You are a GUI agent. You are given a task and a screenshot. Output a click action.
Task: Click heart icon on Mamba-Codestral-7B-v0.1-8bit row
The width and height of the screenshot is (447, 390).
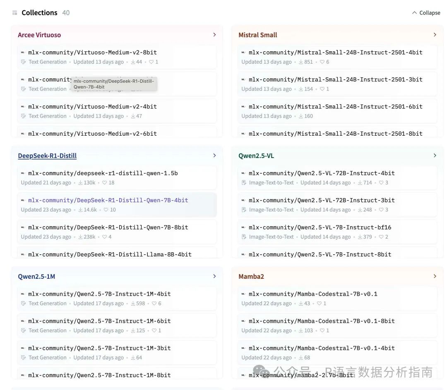322,330
